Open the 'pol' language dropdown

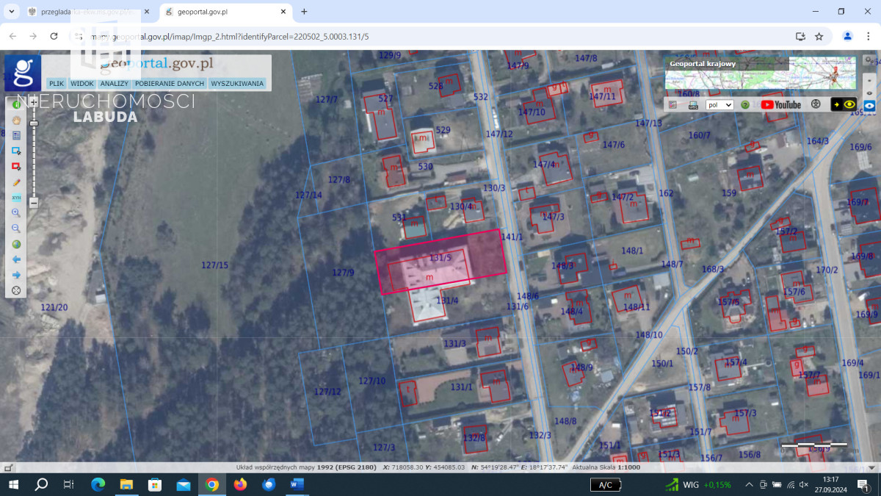point(719,104)
